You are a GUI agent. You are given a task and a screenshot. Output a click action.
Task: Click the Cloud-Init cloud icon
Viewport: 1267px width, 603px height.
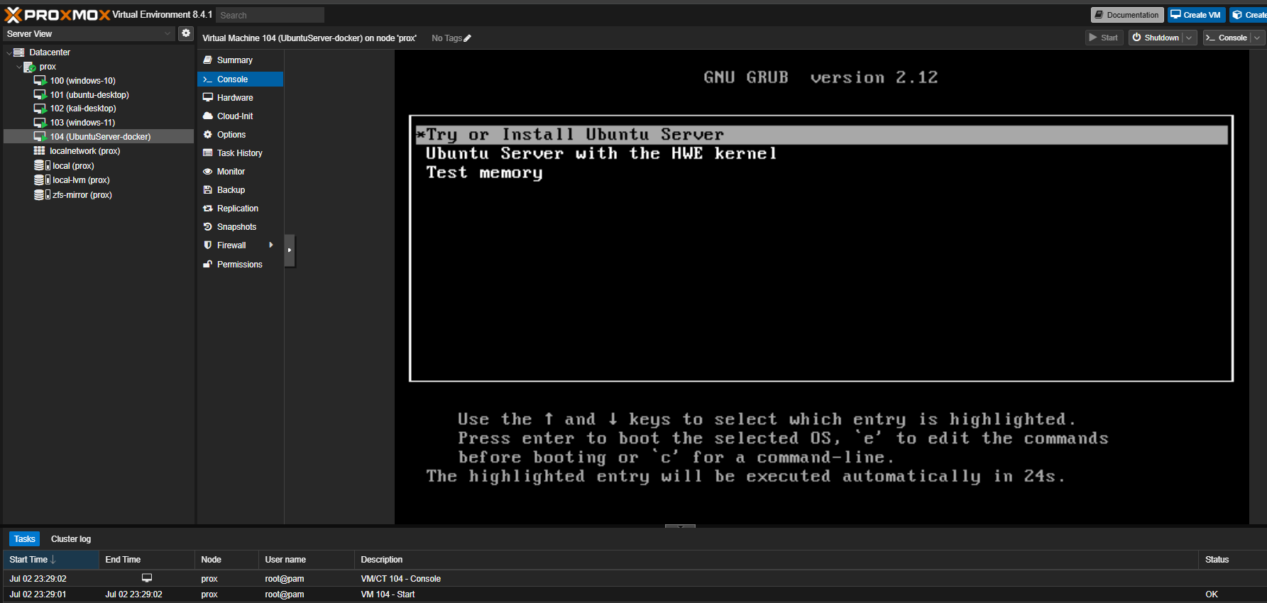(x=208, y=116)
